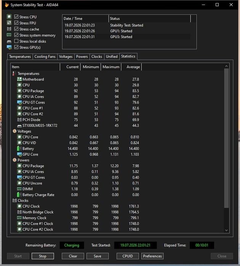Viewport: 240px width, 266px height.
Task: Toggle the Stress GPU(s) checkbox
Action: (x=16, y=47)
